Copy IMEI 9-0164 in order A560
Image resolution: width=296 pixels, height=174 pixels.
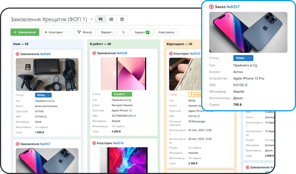45,117
